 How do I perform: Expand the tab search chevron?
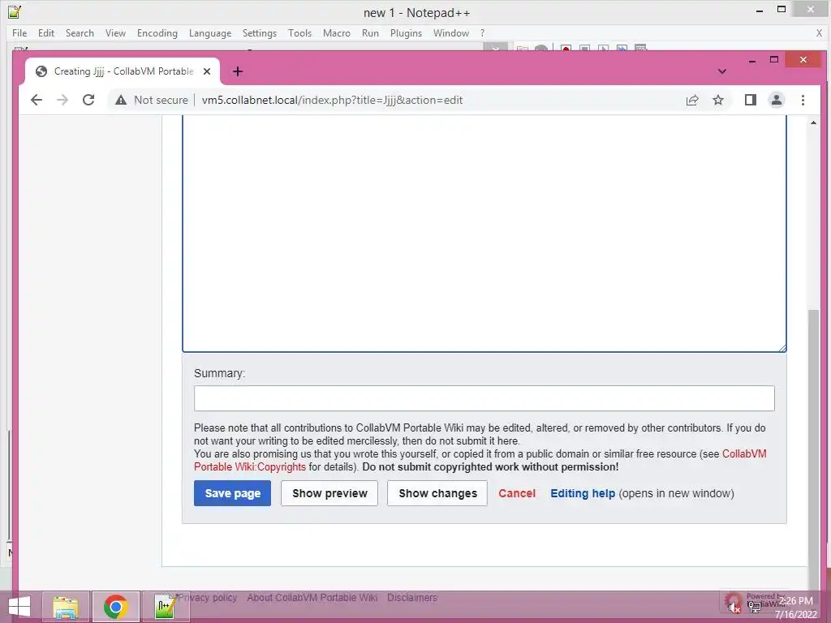[721, 71]
